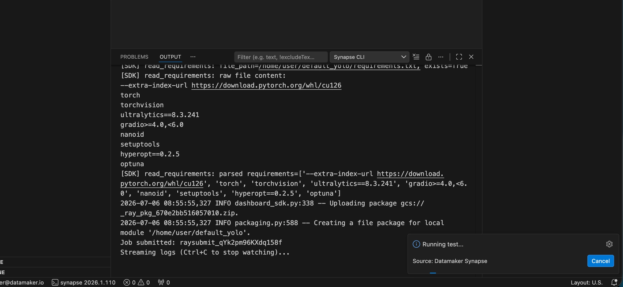Clear the output panel contents
The width and height of the screenshot is (623, 287).
[x=416, y=57]
